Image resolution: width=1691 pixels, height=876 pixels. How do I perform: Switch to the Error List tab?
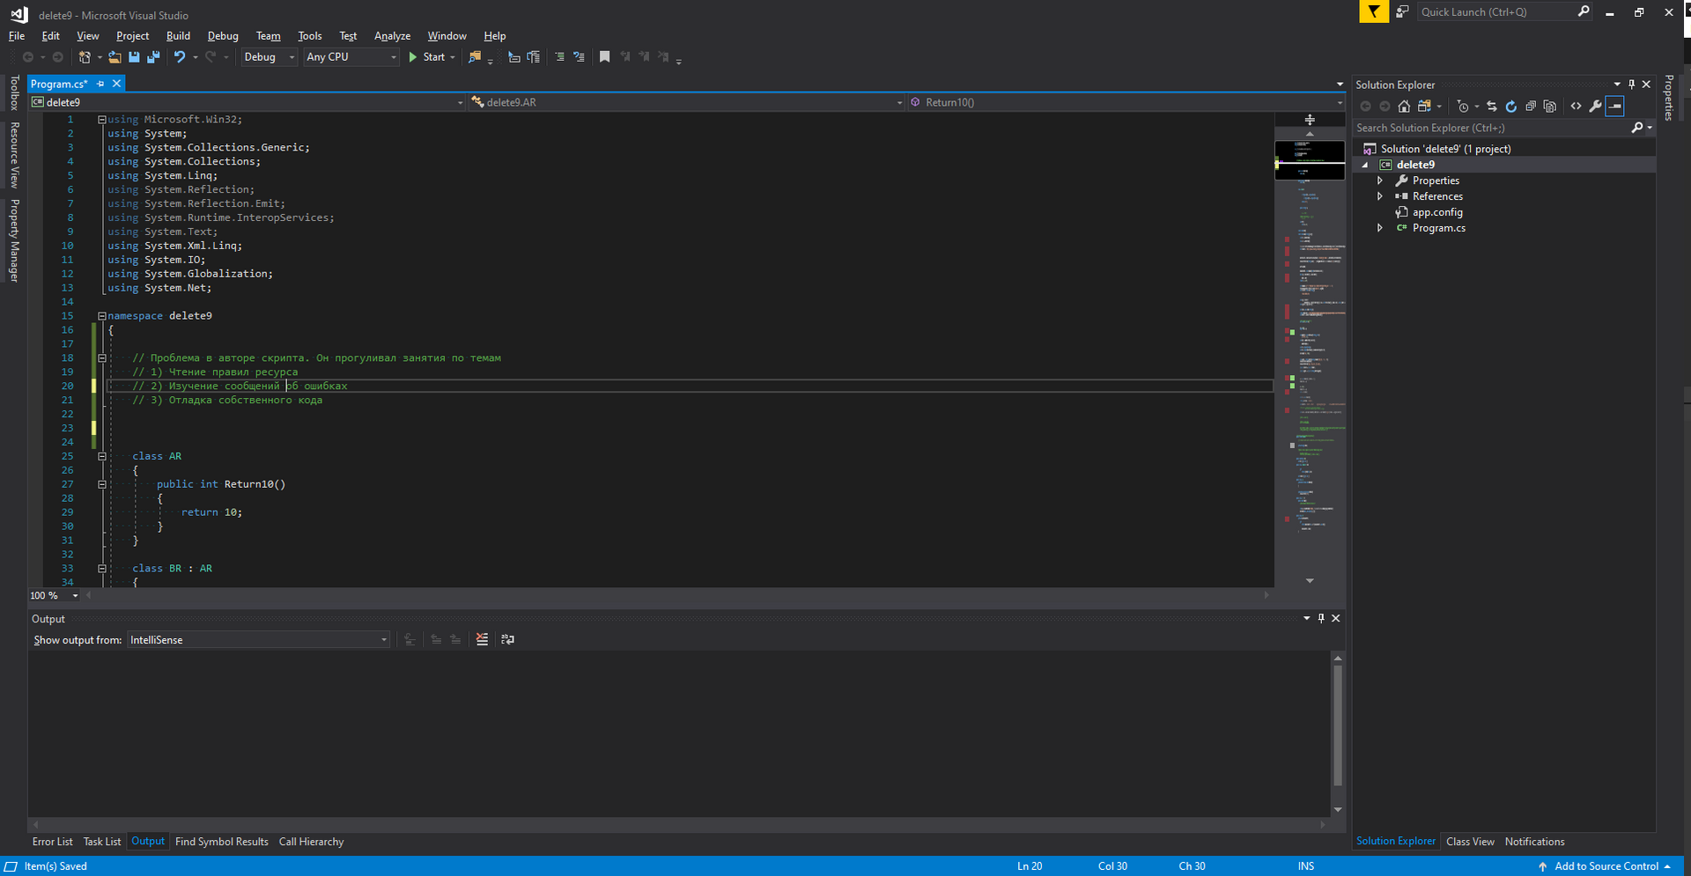(x=53, y=843)
